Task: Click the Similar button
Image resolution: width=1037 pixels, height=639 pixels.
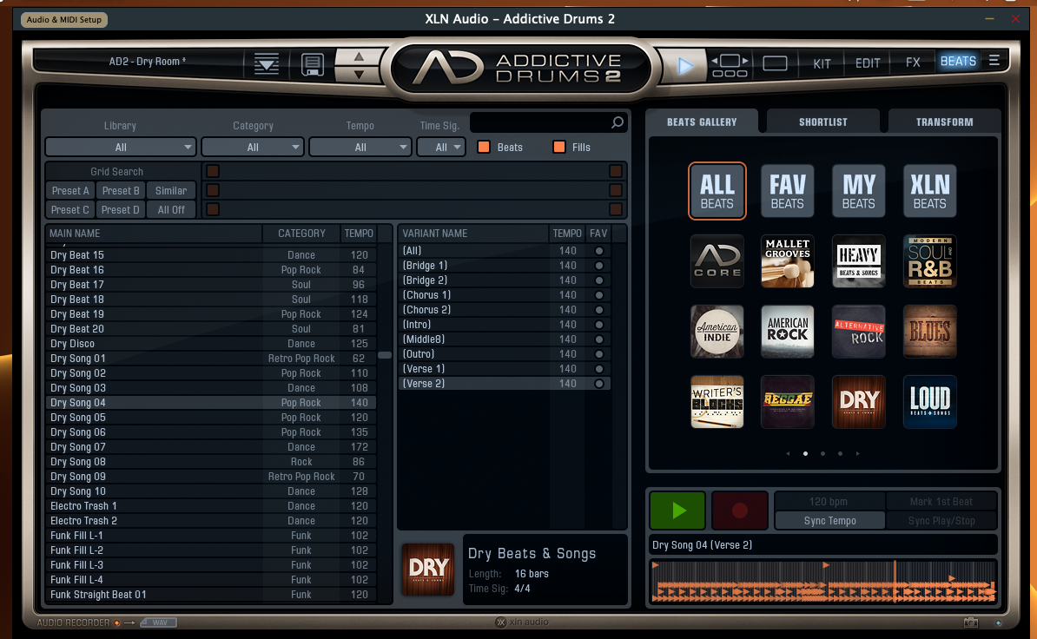Action: [x=171, y=190]
